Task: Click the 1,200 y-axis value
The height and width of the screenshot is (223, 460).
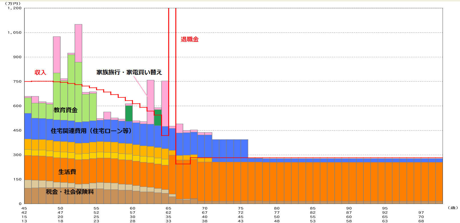Action: click(x=15, y=8)
